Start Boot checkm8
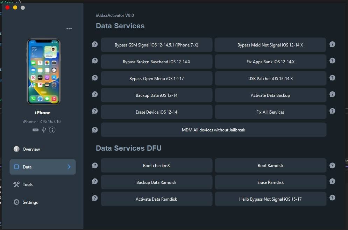Image resolution: width=348 pixels, height=230 pixels. click(x=156, y=165)
